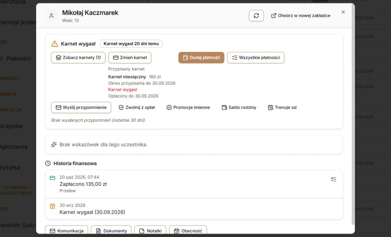This screenshot has height=237, width=391.
Task: Select Zwolnij z opłat option
Action: pyautogui.click(x=137, y=107)
